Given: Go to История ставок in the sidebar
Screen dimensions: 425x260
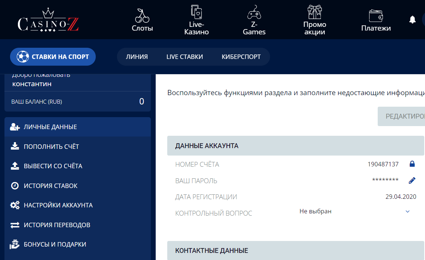Looking at the screenshot, I should point(51,186).
